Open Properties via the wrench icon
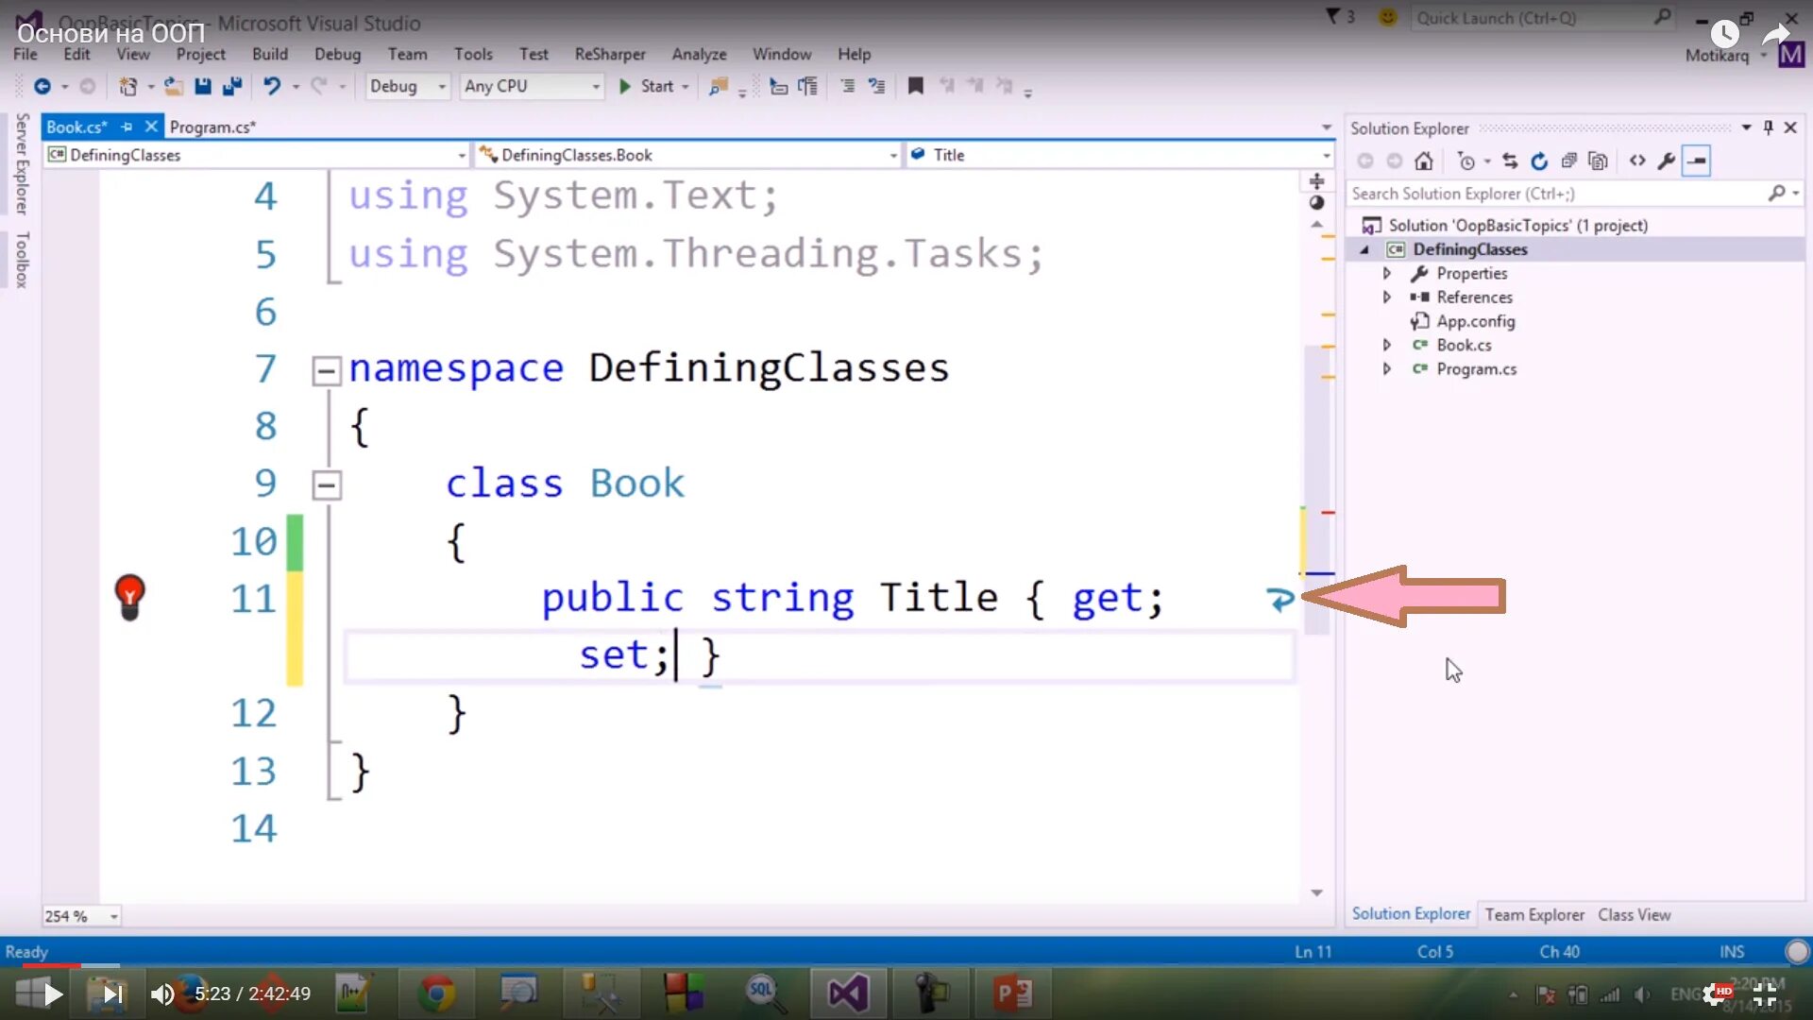1813x1020 pixels. pyautogui.click(x=1667, y=161)
